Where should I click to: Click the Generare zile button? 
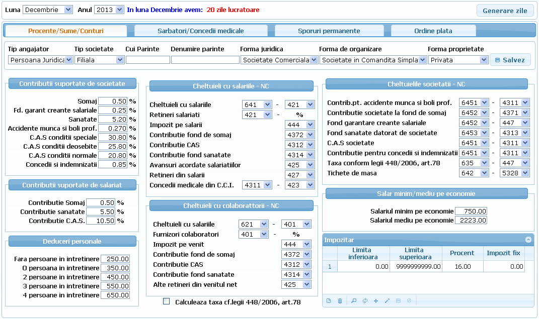point(505,11)
